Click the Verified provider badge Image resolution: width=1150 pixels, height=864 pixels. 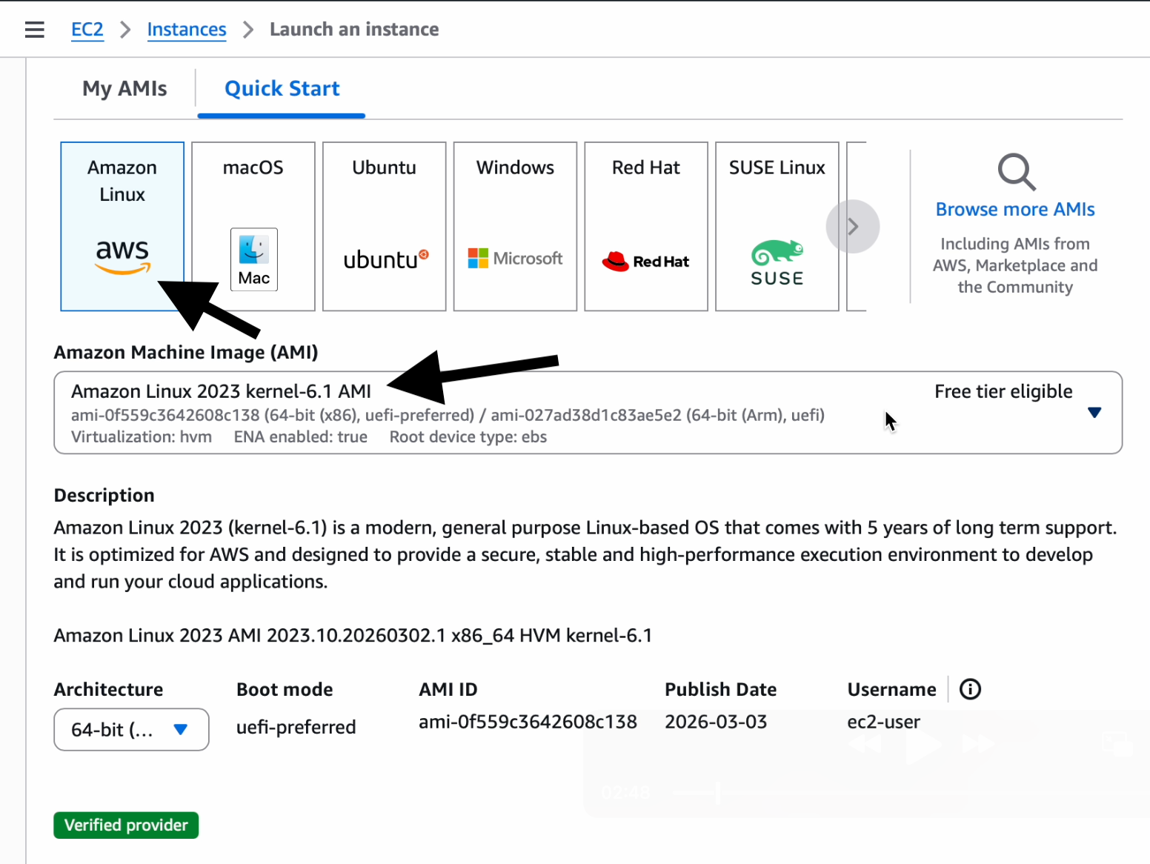126,825
